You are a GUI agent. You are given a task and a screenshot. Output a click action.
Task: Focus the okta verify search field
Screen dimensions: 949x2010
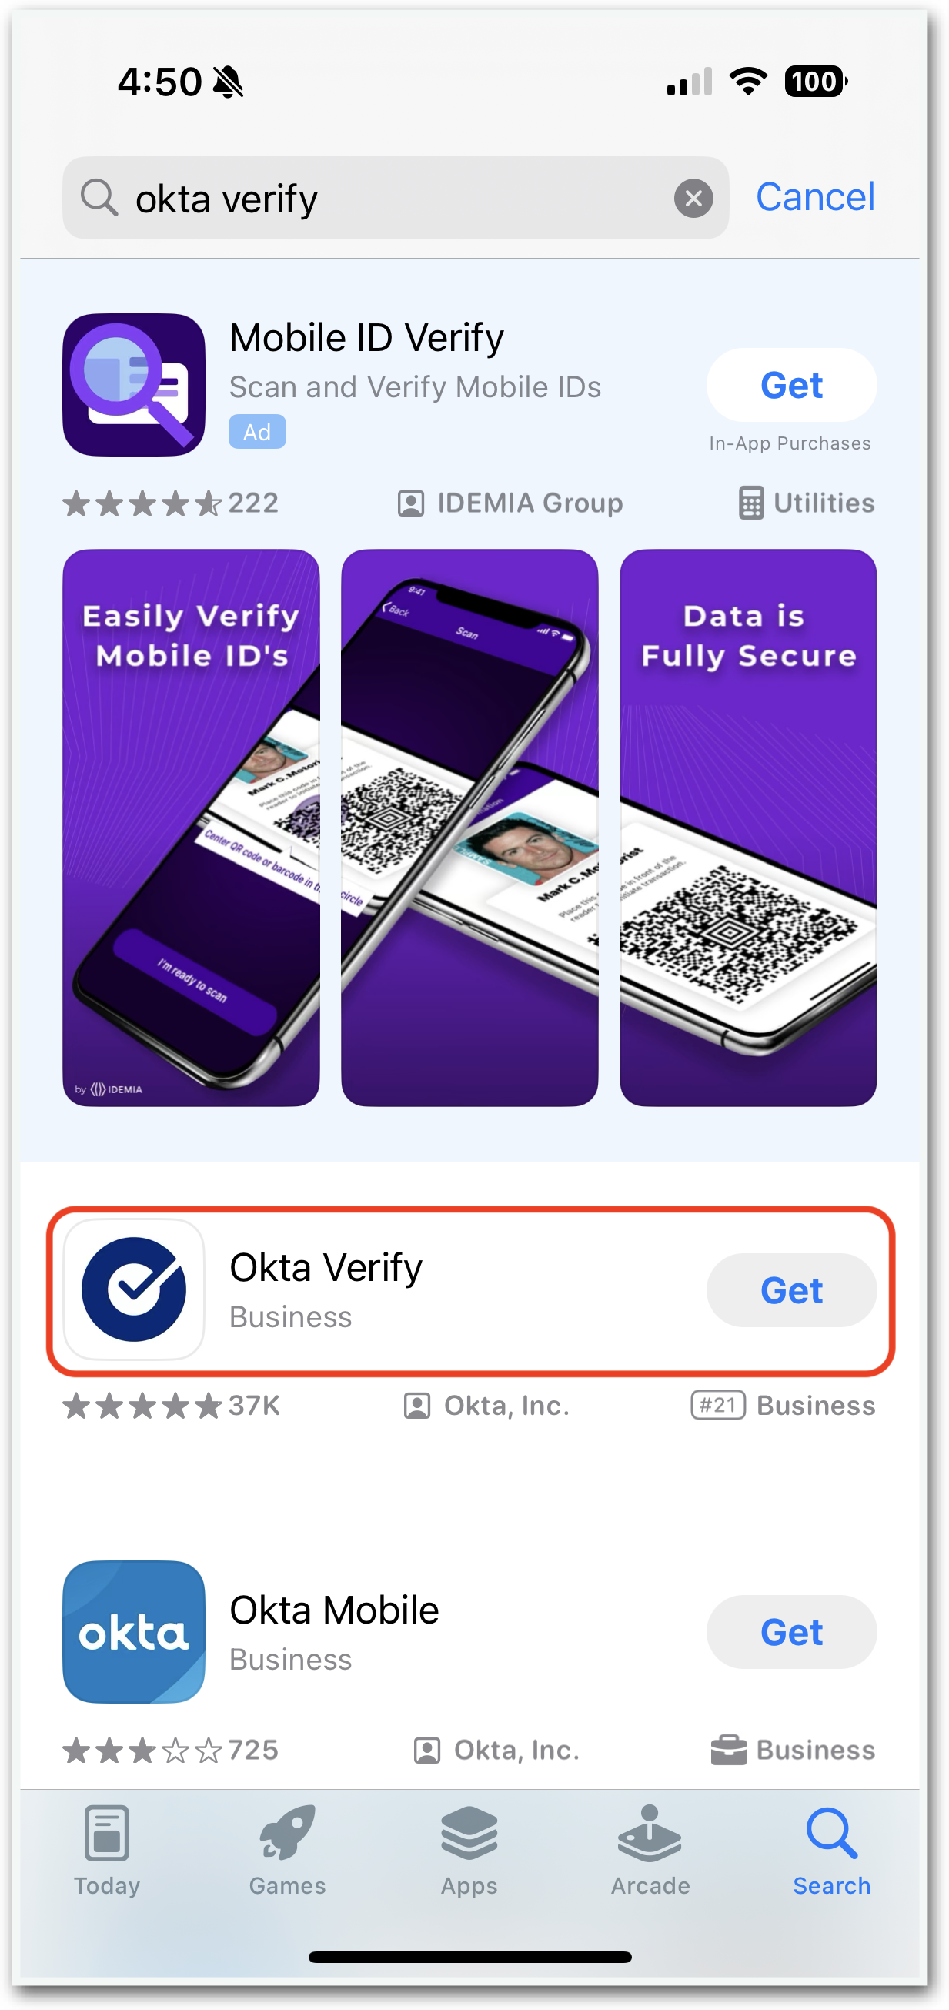tap(396, 197)
